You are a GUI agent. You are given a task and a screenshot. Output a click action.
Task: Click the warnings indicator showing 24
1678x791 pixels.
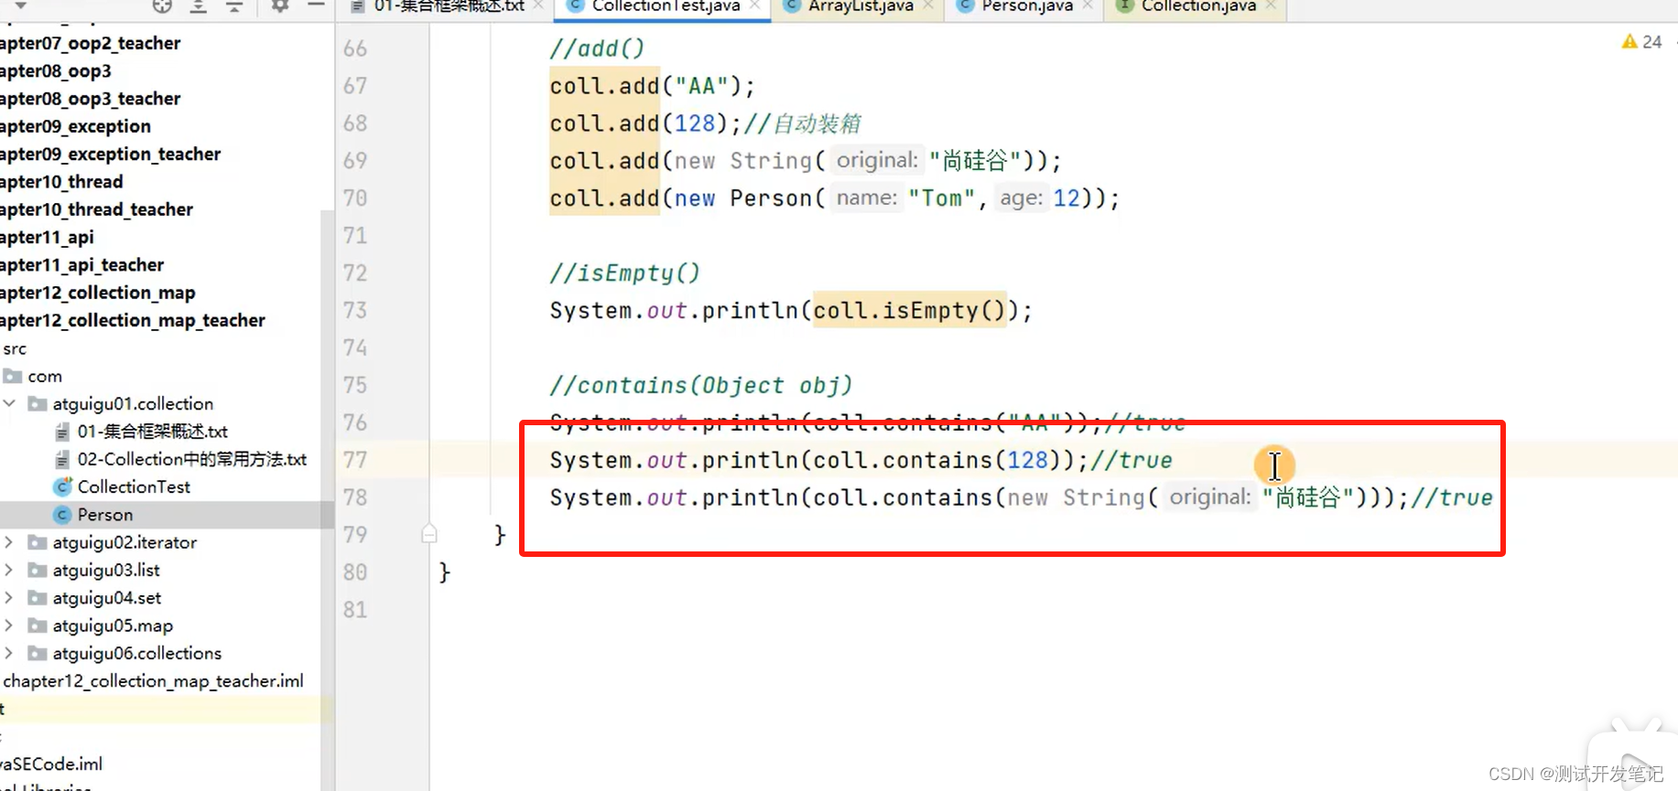coord(1641,42)
